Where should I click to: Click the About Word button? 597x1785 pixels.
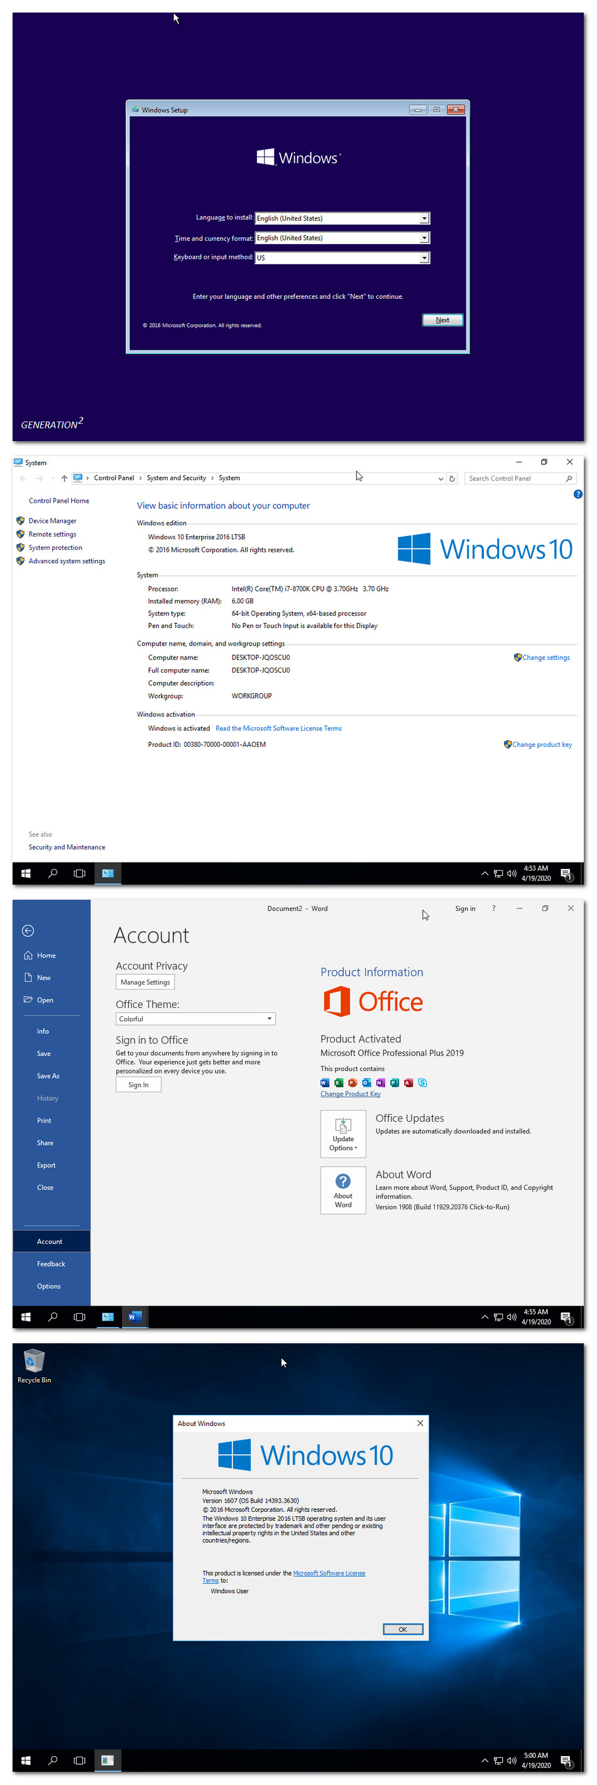[343, 1190]
